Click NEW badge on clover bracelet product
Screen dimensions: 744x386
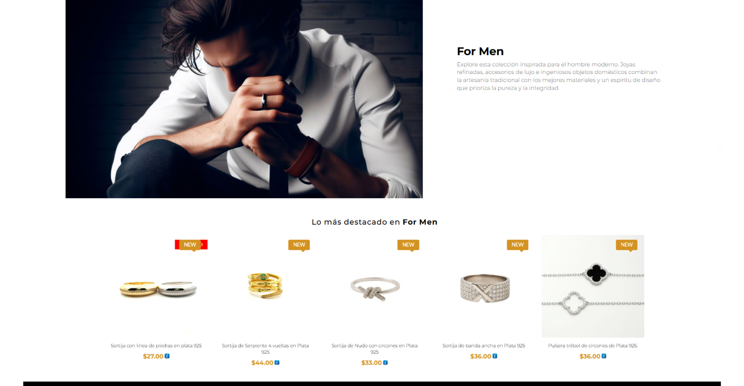[626, 245]
